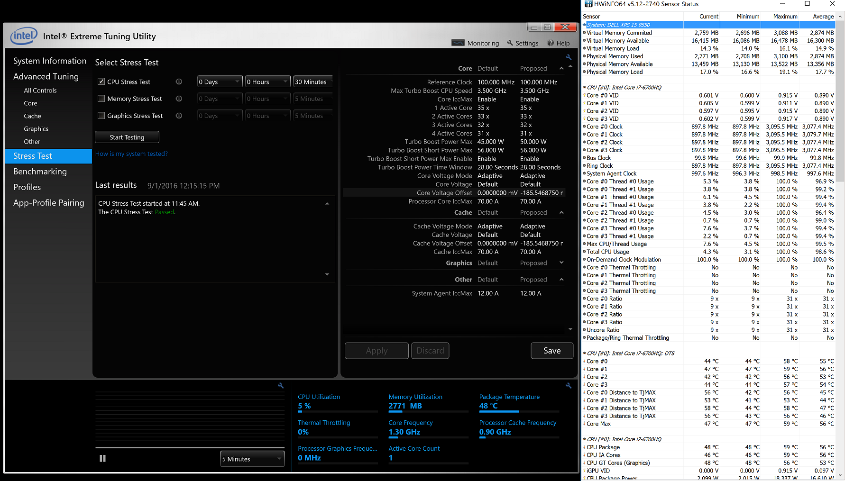Image resolution: width=845 pixels, height=481 pixels.
Task: Select All Controls submenu
Action: [x=40, y=91]
